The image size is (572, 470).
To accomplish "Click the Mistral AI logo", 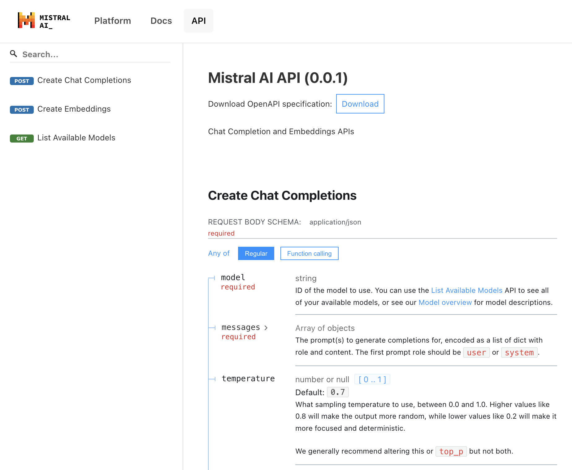I will (x=44, y=21).
